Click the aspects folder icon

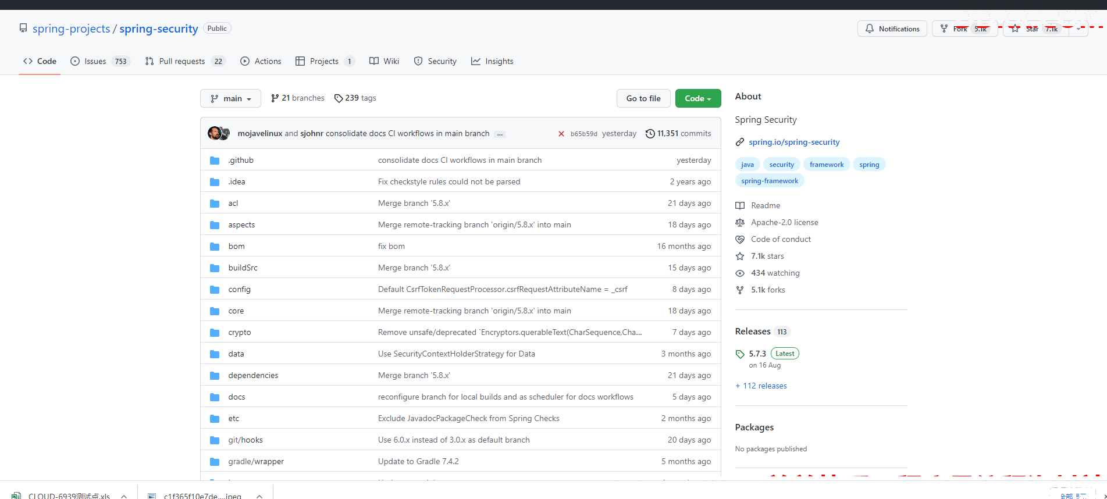[x=215, y=225]
